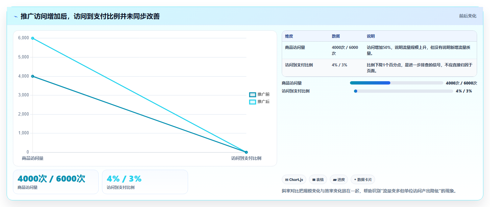490x207 pixels.
Task: Click the 访问到支付比例 table row label
Action: (x=299, y=65)
